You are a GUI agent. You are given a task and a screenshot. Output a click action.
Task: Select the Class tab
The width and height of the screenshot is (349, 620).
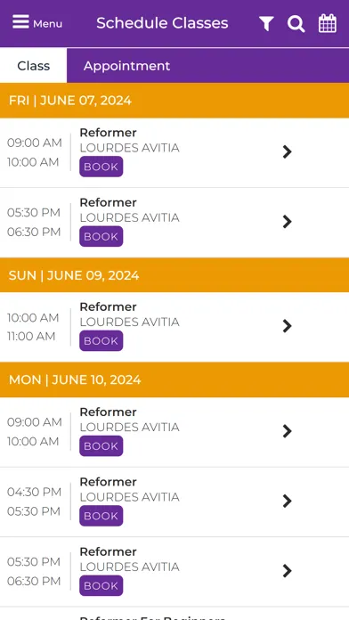(x=34, y=66)
